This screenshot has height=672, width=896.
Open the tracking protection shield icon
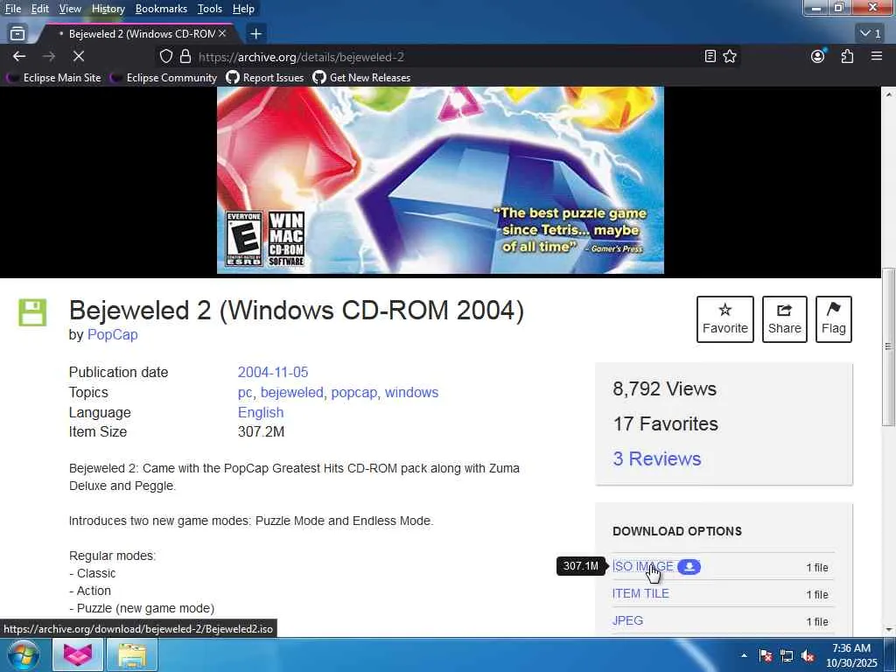tap(165, 56)
